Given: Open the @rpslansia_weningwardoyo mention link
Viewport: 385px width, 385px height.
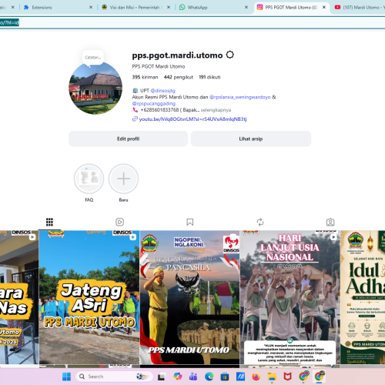Looking at the screenshot, I should 240,97.
